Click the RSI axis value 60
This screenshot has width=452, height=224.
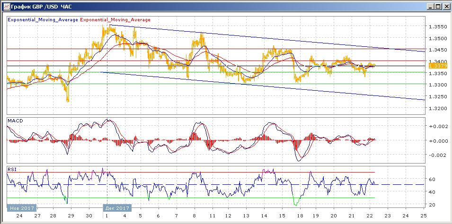click(432, 179)
